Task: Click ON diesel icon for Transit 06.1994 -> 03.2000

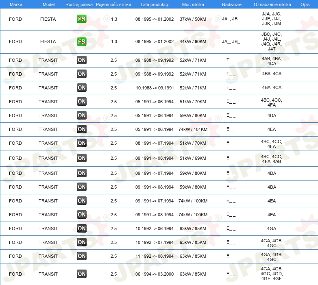Action: 81,274
